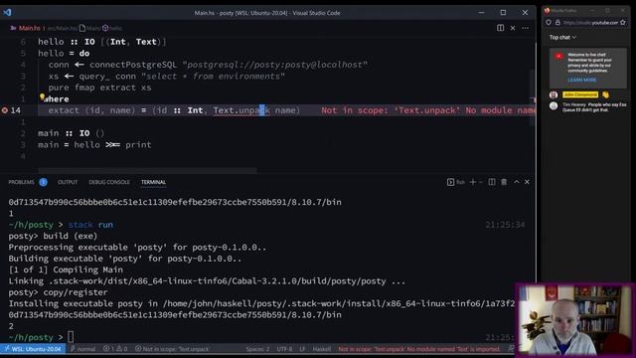Click the yellow highlighted chat author name

(580, 94)
